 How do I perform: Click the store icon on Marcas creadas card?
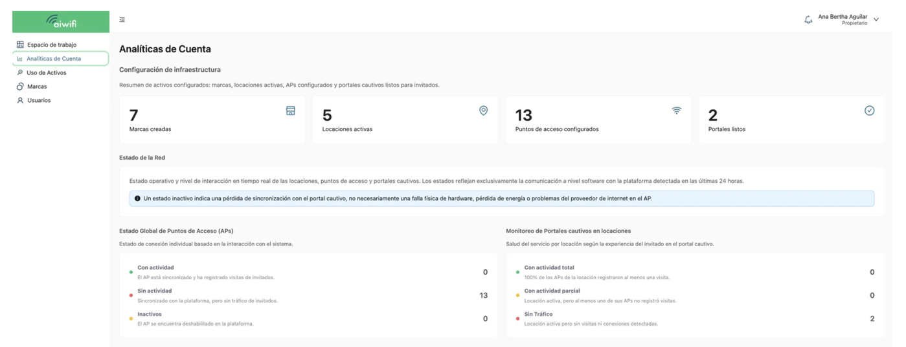click(x=291, y=110)
